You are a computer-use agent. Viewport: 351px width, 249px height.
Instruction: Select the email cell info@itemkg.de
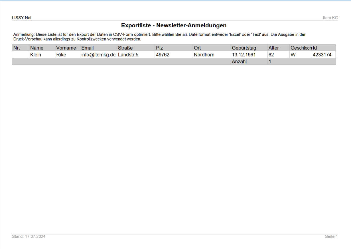pos(99,55)
